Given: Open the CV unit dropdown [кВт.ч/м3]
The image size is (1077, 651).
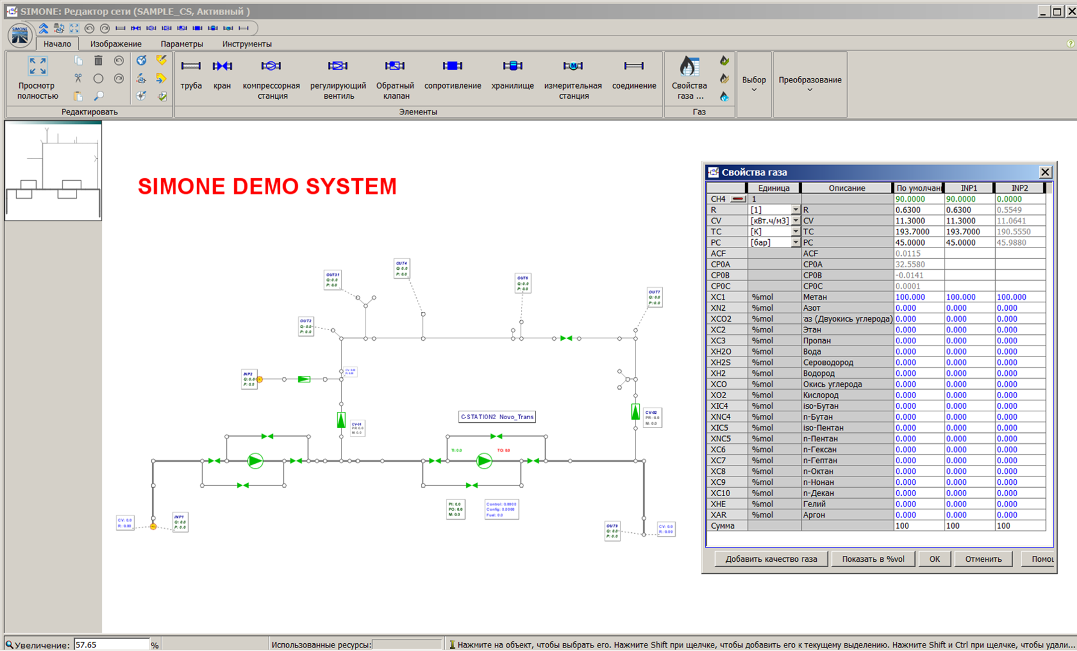Looking at the screenshot, I should (796, 220).
